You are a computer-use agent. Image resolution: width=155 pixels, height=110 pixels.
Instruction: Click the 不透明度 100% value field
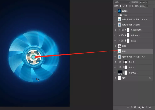tap(142, 2)
